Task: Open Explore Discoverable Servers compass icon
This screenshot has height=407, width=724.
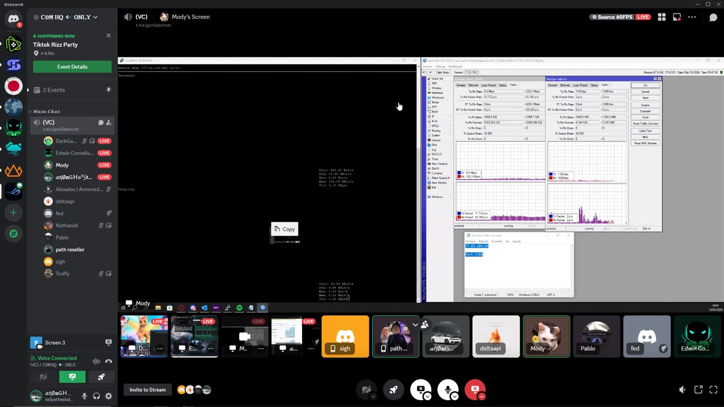Action: click(x=14, y=233)
